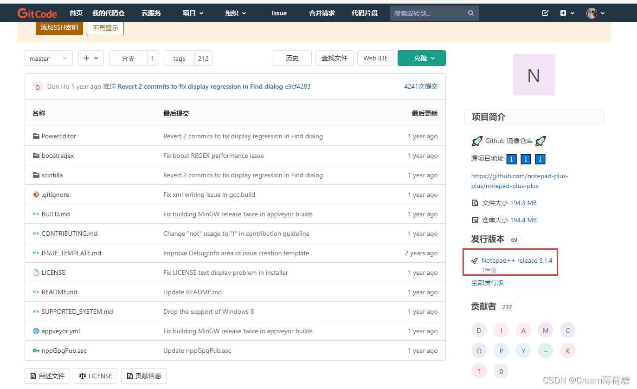Click the search magnifier icon
Viewport: 637px width, 389px height.
tap(471, 13)
